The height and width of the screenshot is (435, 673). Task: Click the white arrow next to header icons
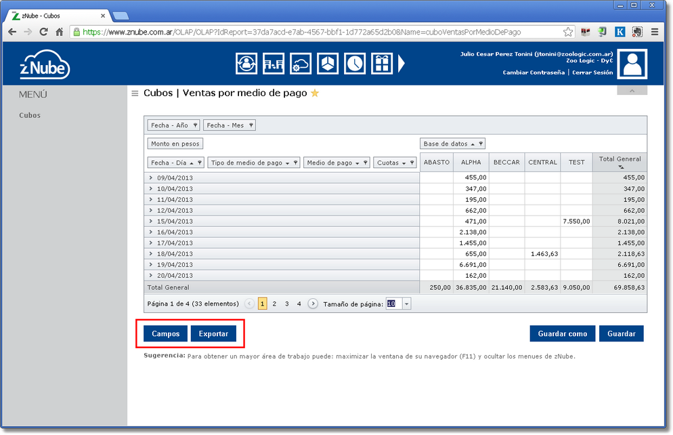401,64
